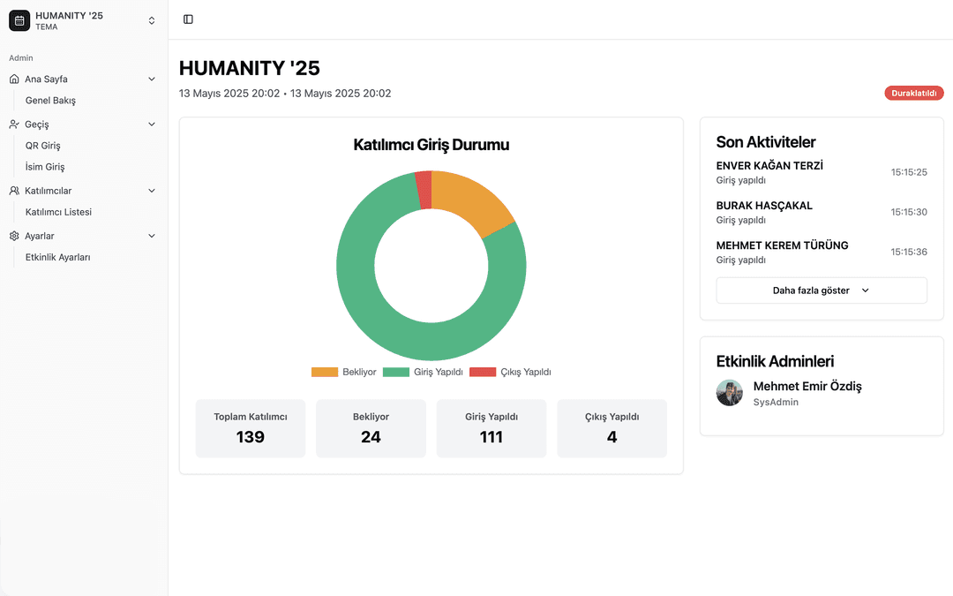Click the Geçiş user-check icon
The image size is (953, 596).
(x=14, y=124)
